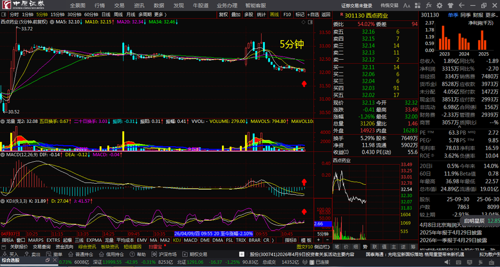This screenshot has height=267, width=500.
Task: Switch to the 同季 tab
Action: coord(466,14)
